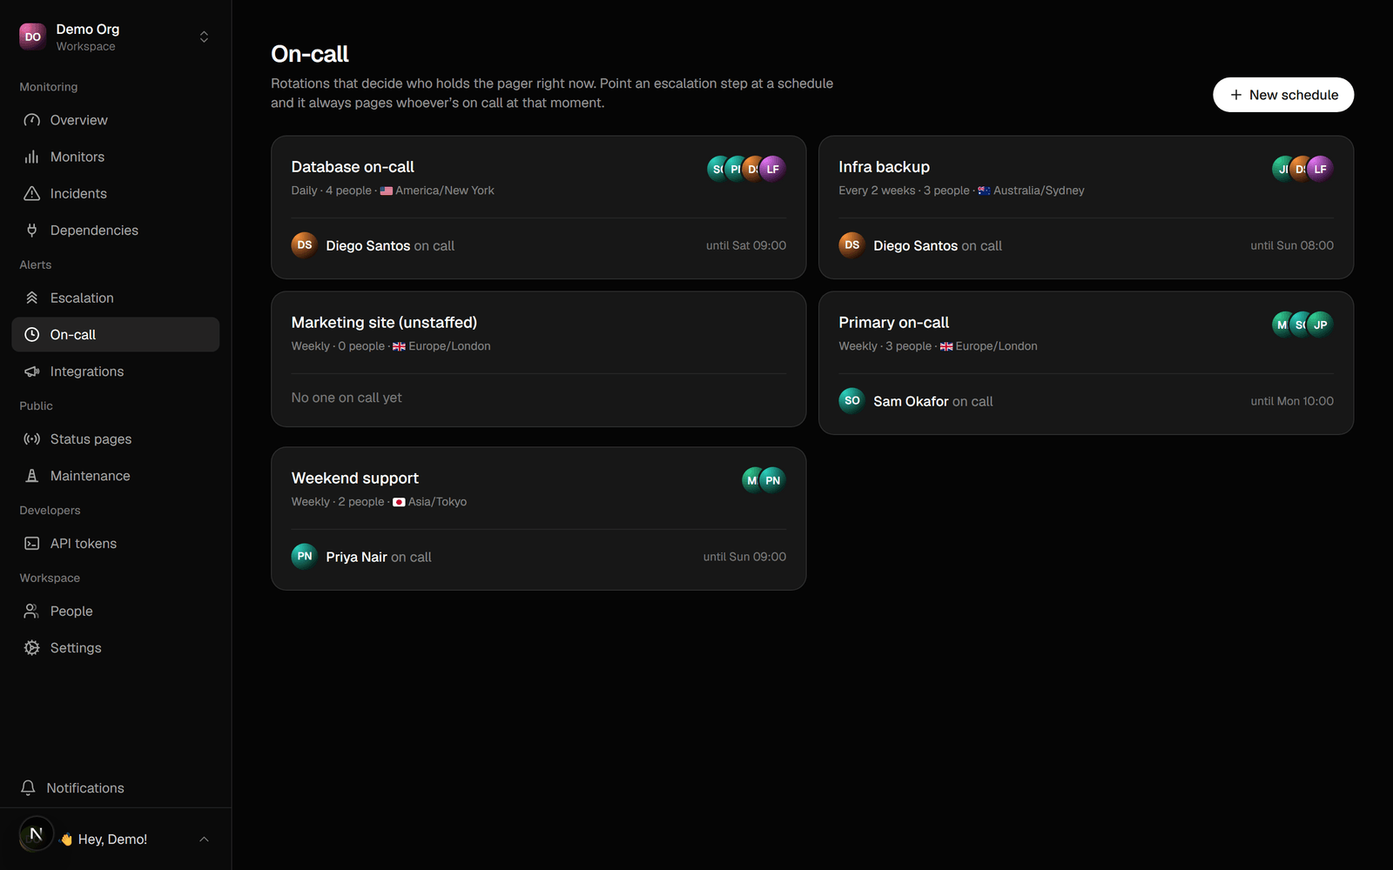The height and width of the screenshot is (870, 1393).
Task: Create a New schedule
Action: click(1283, 95)
